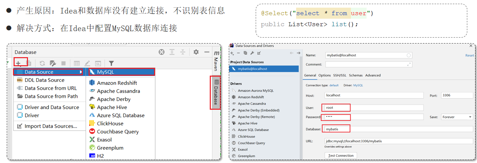477x163 pixels.
Task: Click add plus icon in Data Sources dialog
Action: pos(232,53)
